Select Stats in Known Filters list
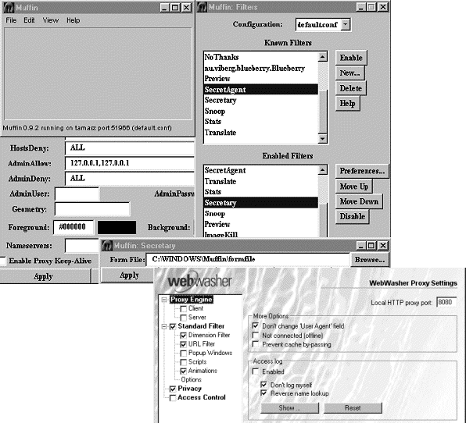The height and width of the screenshot is (423, 466). click(x=261, y=122)
